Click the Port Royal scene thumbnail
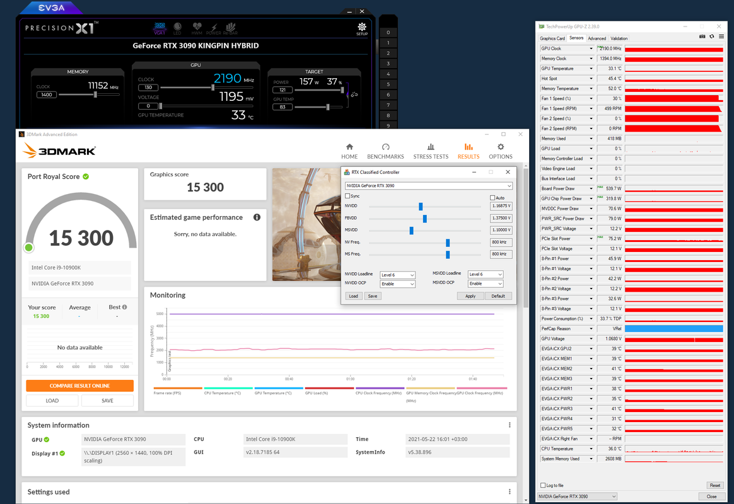 tap(306, 224)
